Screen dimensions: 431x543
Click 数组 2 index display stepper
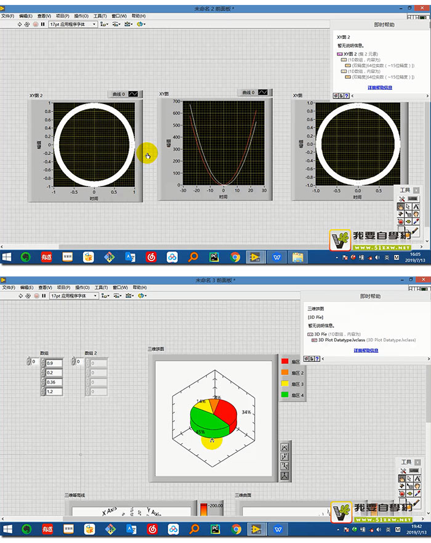pos(73,361)
